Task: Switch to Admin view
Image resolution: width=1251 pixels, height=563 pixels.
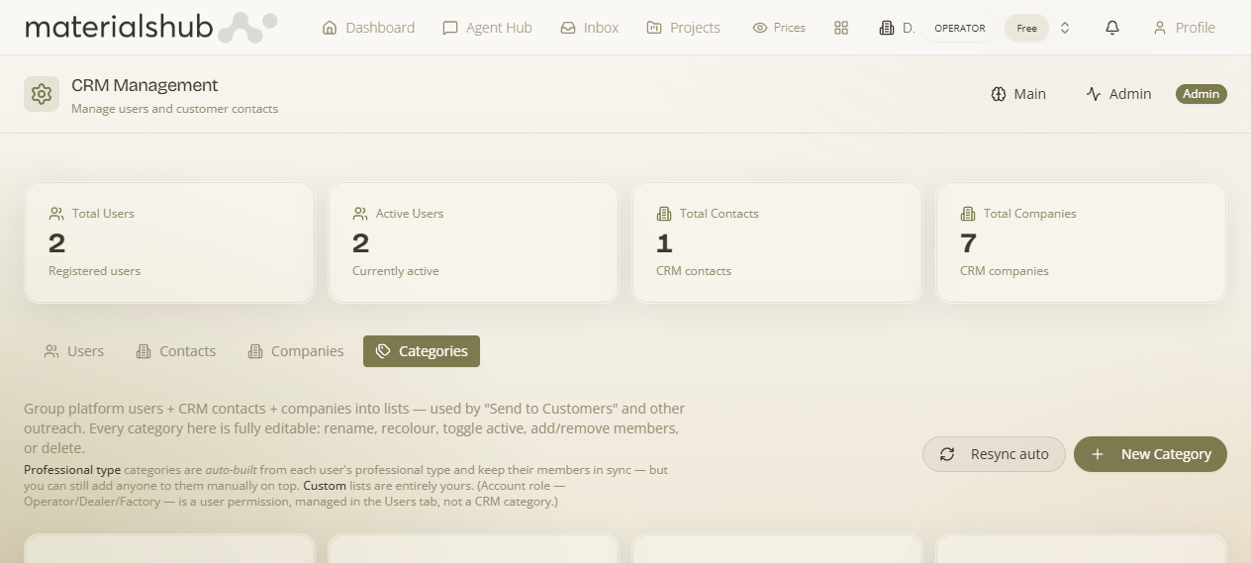Action: (1118, 94)
